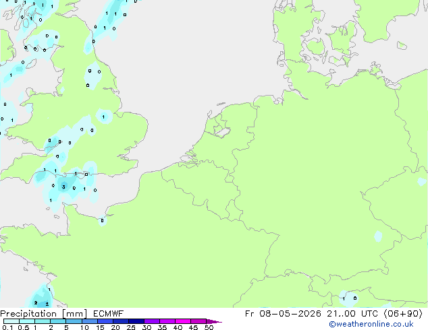This screenshot has height=330, width=428.
Task: Pick the 40–45 mm magenta legend band
Action: click(x=183, y=321)
